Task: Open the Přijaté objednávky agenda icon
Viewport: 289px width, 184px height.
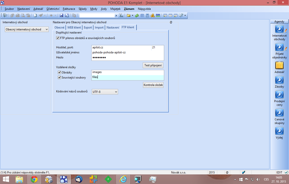Action: pos(279,47)
